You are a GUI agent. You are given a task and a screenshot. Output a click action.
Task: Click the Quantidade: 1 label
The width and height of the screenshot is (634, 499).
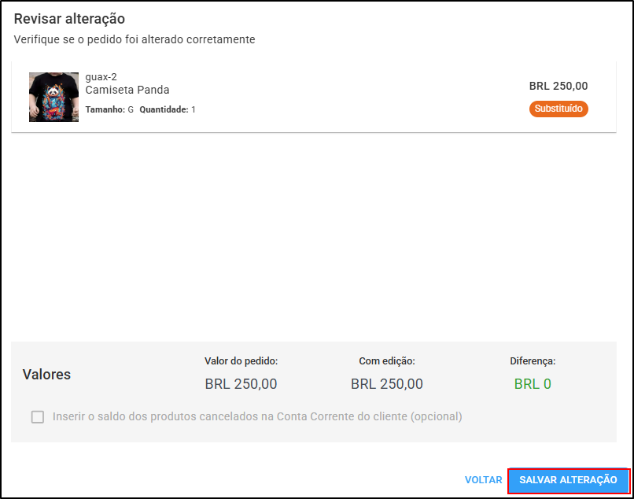[x=168, y=109]
